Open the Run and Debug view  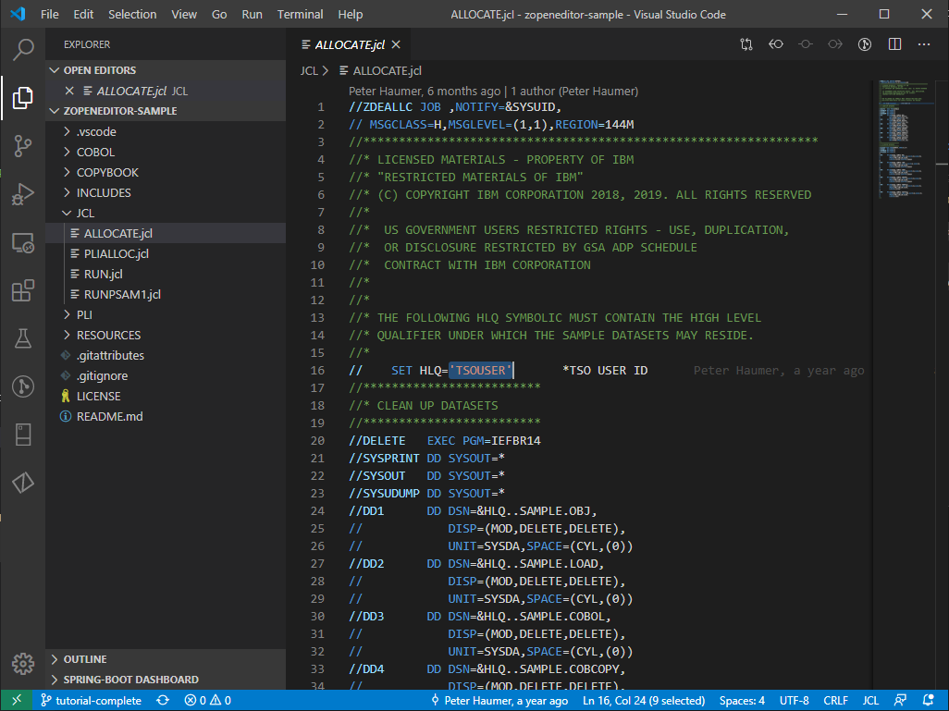point(23,194)
